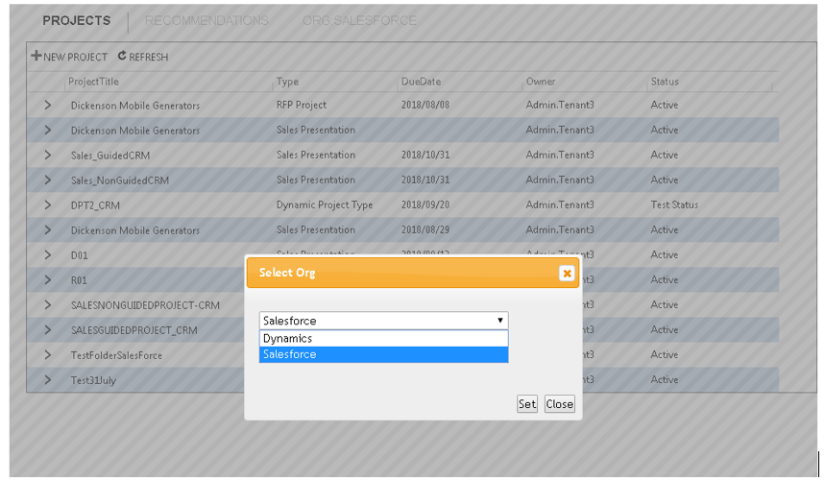Click the 2018/08/29 due date
The image size is (825, 481).
coord(425,229)
